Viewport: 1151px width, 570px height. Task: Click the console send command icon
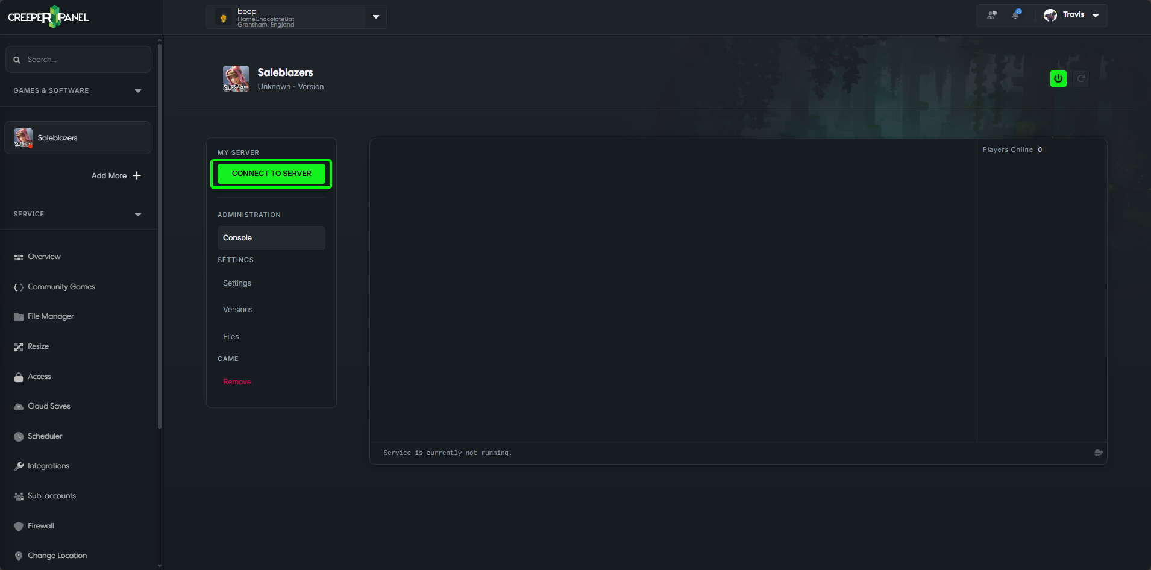[x=1099, y=453]
